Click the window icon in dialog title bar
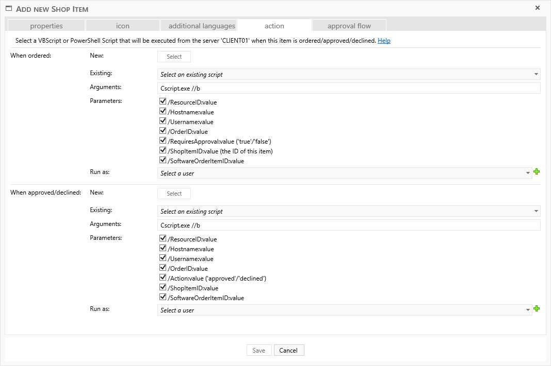 9,9
